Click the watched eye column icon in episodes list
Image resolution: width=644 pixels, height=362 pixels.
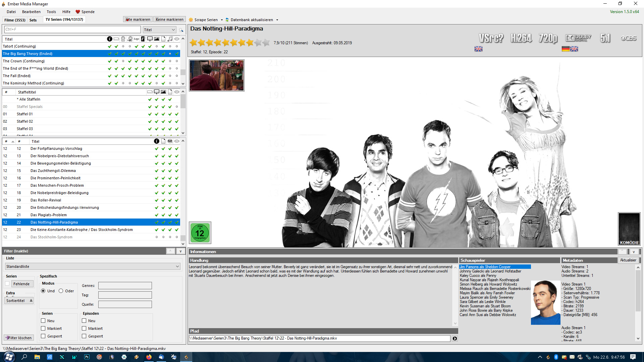click(177, 141)
